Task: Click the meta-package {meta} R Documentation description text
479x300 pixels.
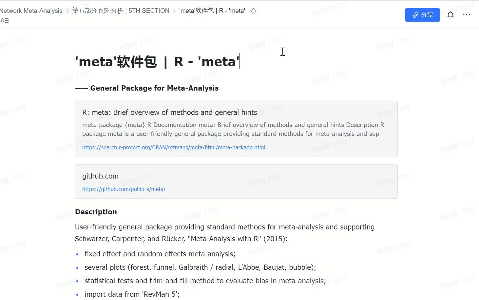Action: tap(233, 129)
